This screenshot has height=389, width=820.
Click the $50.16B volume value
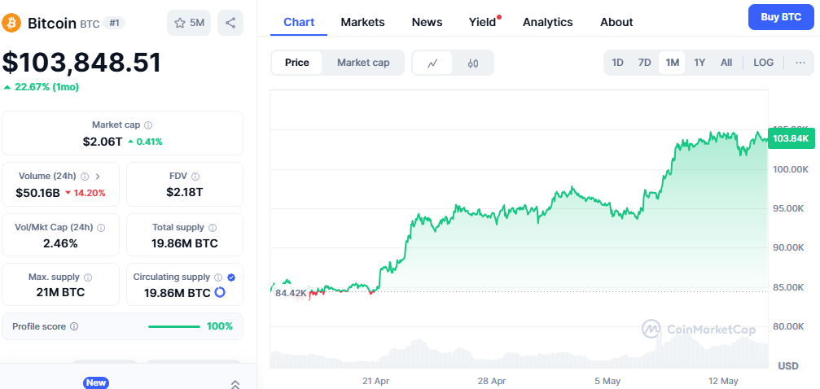(x=37, y=192)
